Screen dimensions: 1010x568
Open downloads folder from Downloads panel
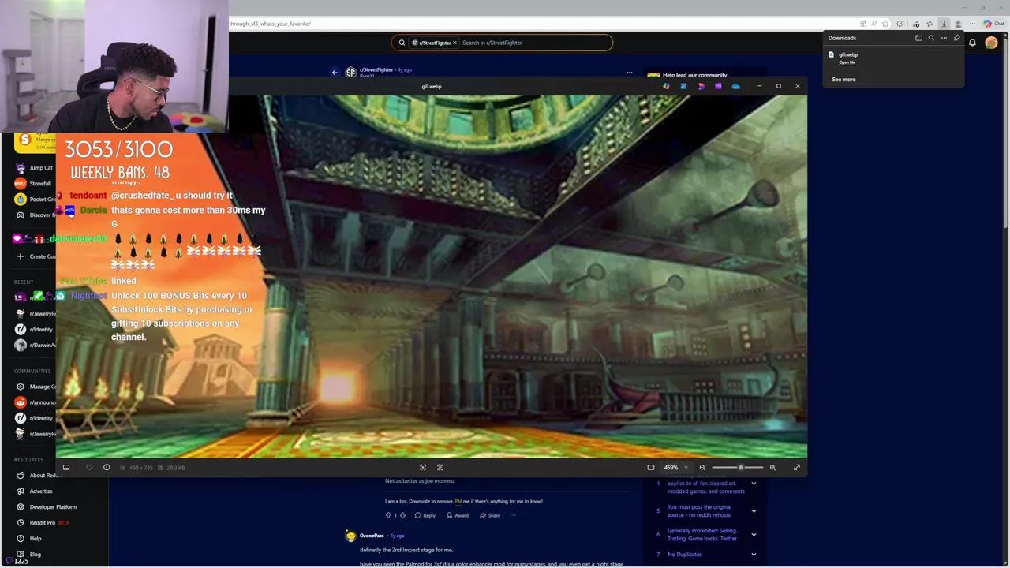point(918,38)
